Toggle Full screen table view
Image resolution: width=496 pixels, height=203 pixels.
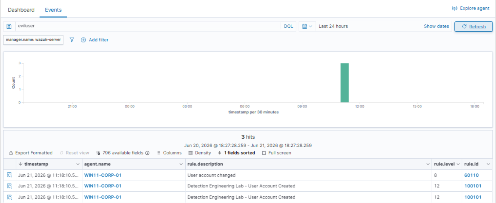tap(277, 153)
